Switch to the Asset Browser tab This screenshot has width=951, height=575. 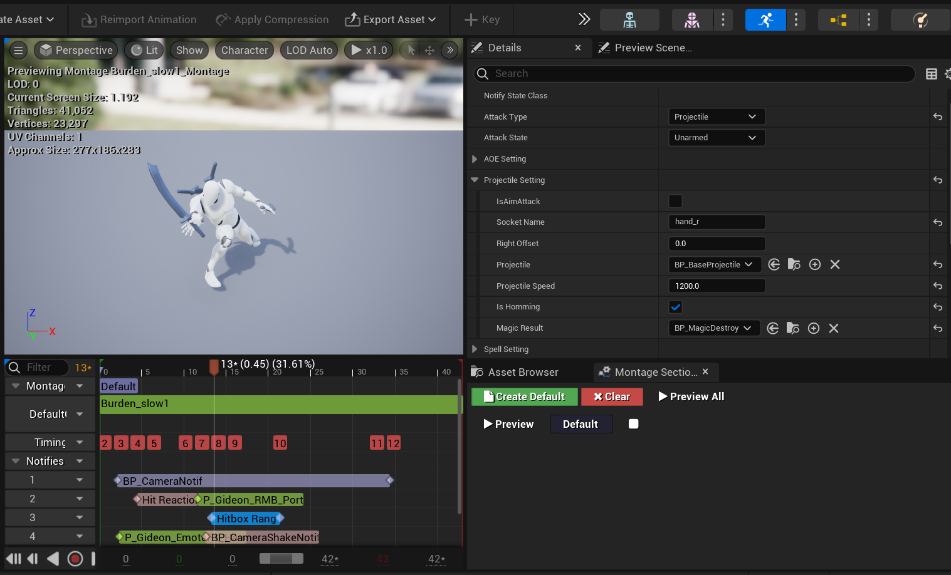click(522, 371)
